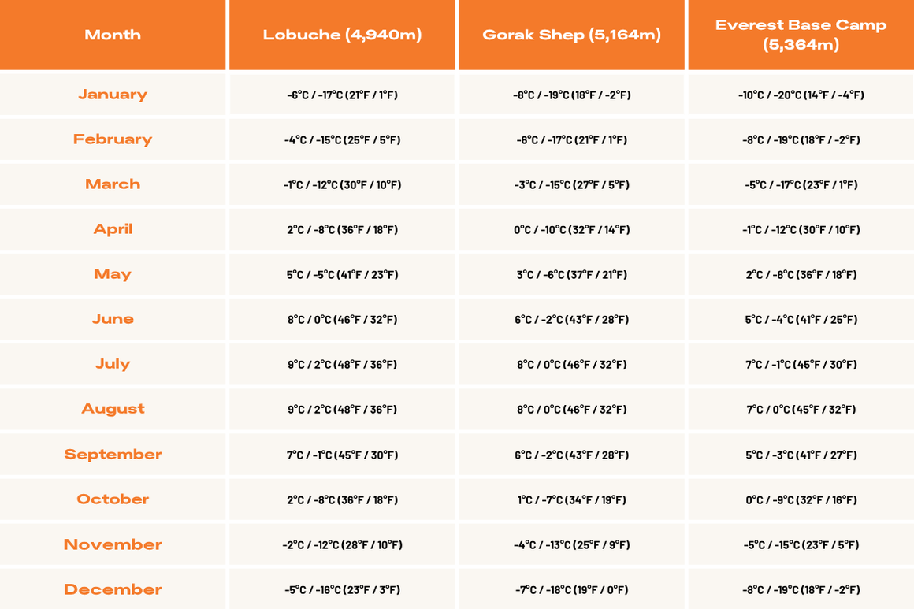The width and height of the screenshot is (914, 609).
Task: Select the October month label
Action: [x=113, y=499]
